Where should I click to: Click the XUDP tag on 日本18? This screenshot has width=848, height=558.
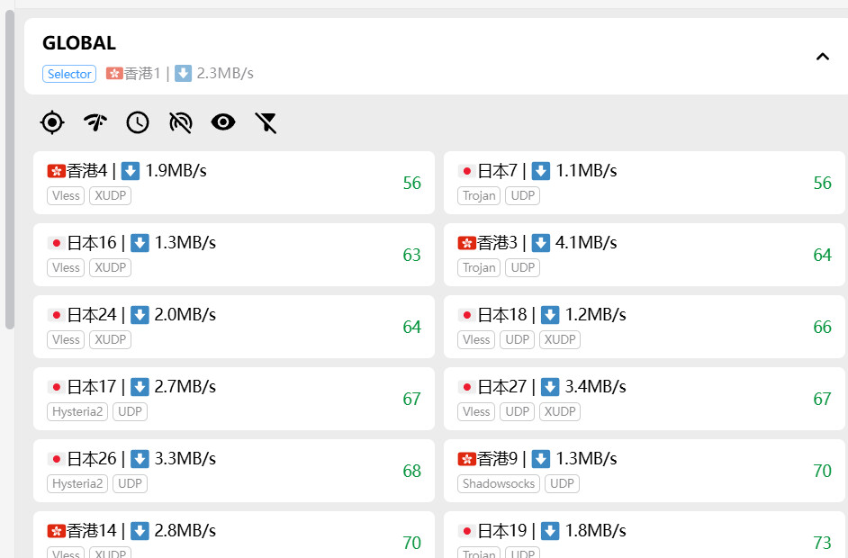[x=559, y=339]
